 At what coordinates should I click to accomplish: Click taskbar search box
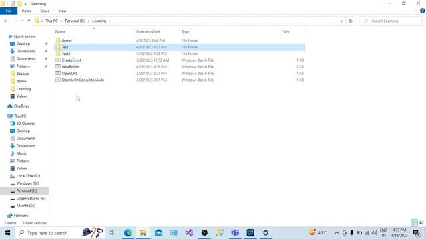tap(60, 233)
